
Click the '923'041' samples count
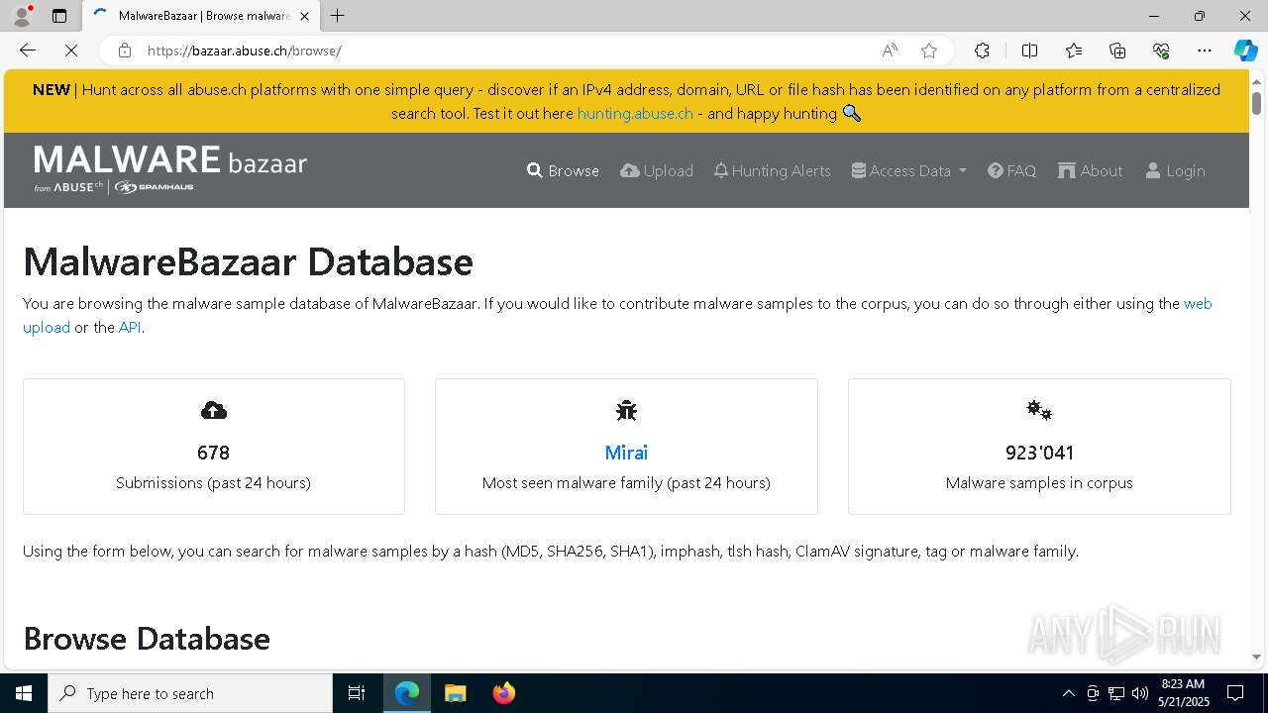click(x=1039, y=453)
